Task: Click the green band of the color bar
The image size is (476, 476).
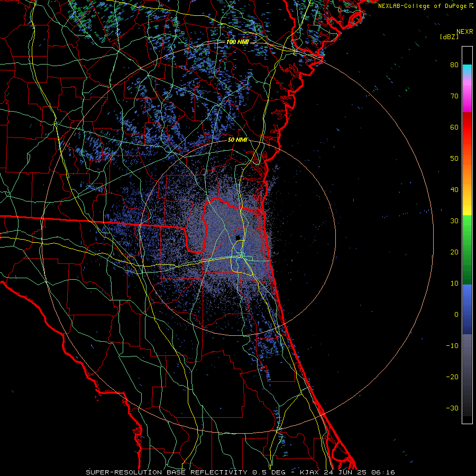Action: pos(467,250)
